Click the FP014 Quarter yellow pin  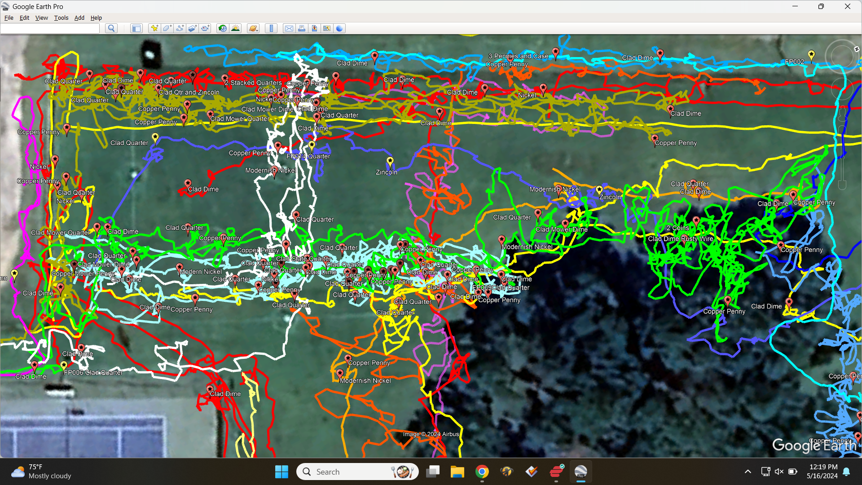(x=312, y=145)
